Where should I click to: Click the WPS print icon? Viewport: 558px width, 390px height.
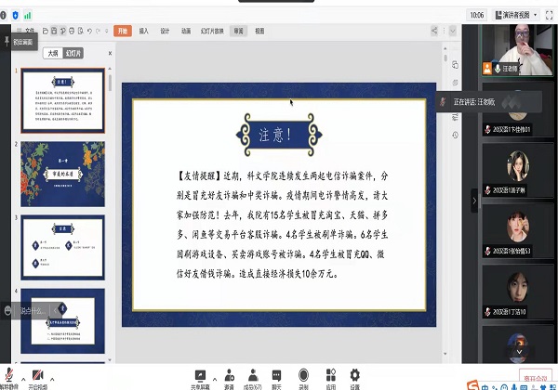(72, 31)
